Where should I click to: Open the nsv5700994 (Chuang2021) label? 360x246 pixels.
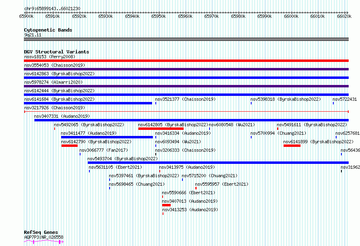point(278,133)
